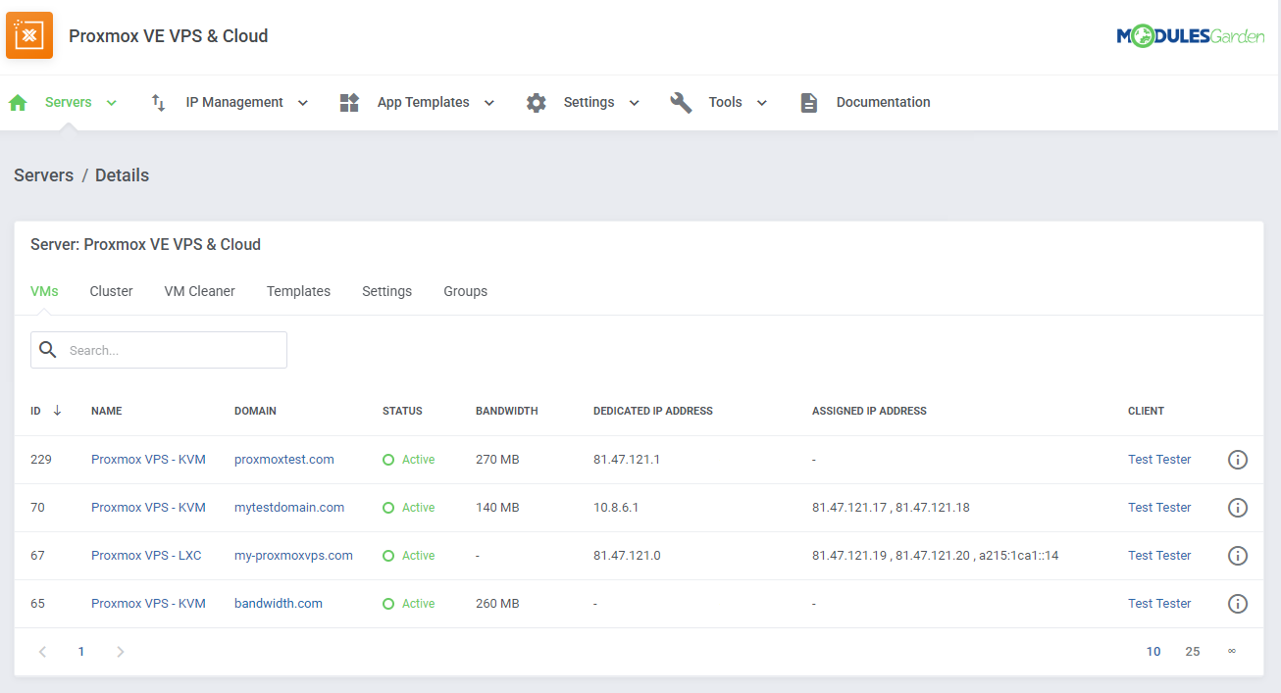Switch to the server Settings tab
The height and width of the screenshot is (693, 1281).
pos(386,291)
